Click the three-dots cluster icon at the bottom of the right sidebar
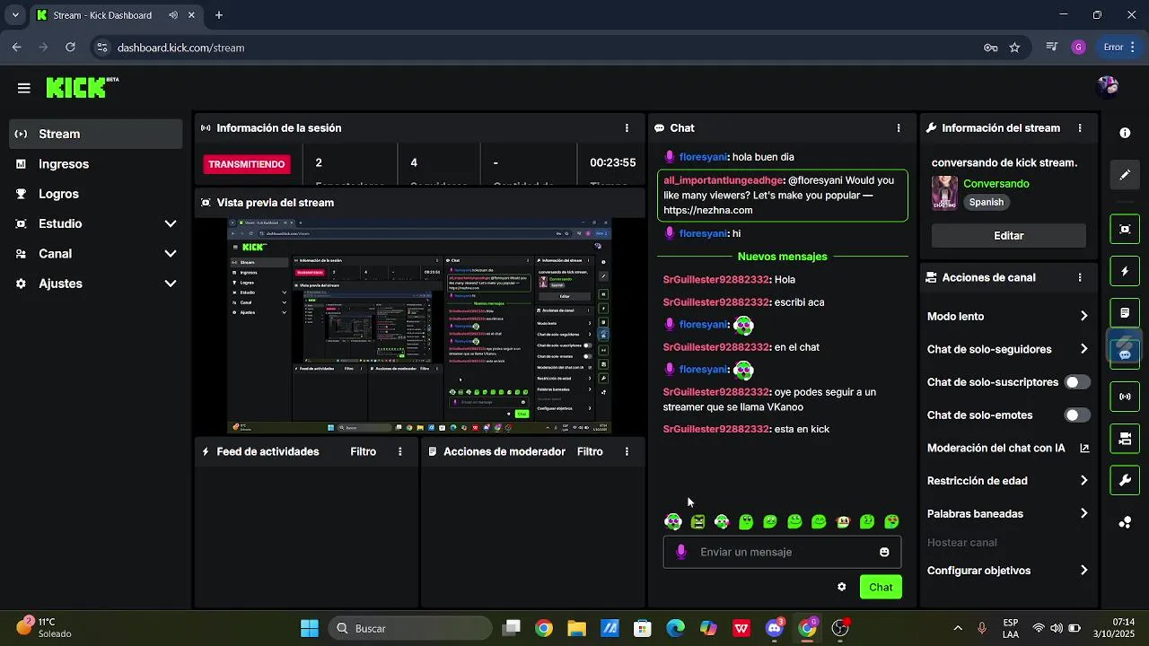Image resolution: width=1149 pixels, height=646 pixels. point(1125,522)
